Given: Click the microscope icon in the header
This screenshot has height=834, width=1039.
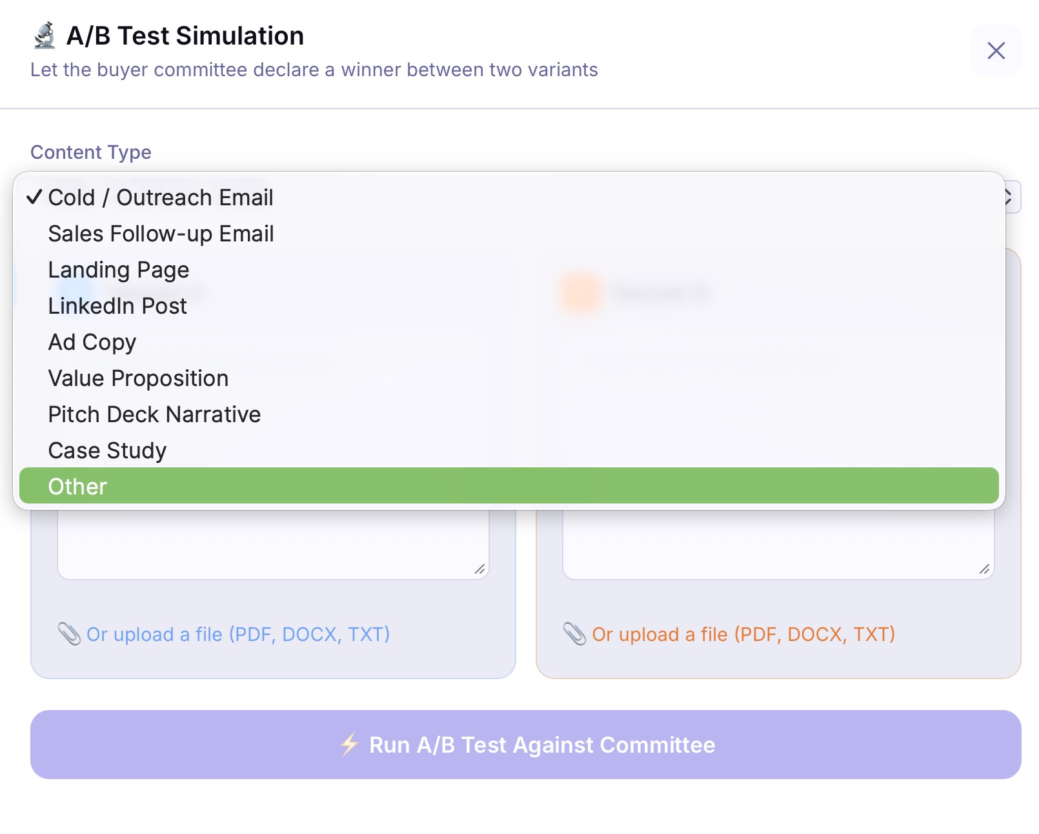Looking at the screenshot, I should (44, 35).
